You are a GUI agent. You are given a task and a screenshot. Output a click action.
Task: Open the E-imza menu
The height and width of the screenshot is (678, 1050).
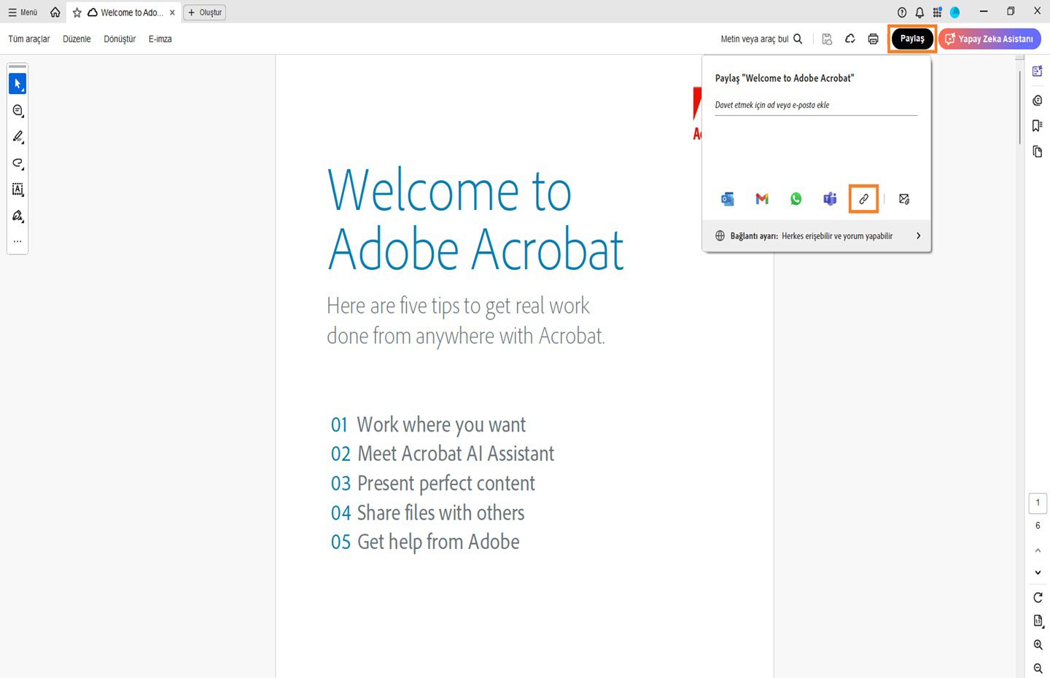pyautogui.click(x=160, y=39)
